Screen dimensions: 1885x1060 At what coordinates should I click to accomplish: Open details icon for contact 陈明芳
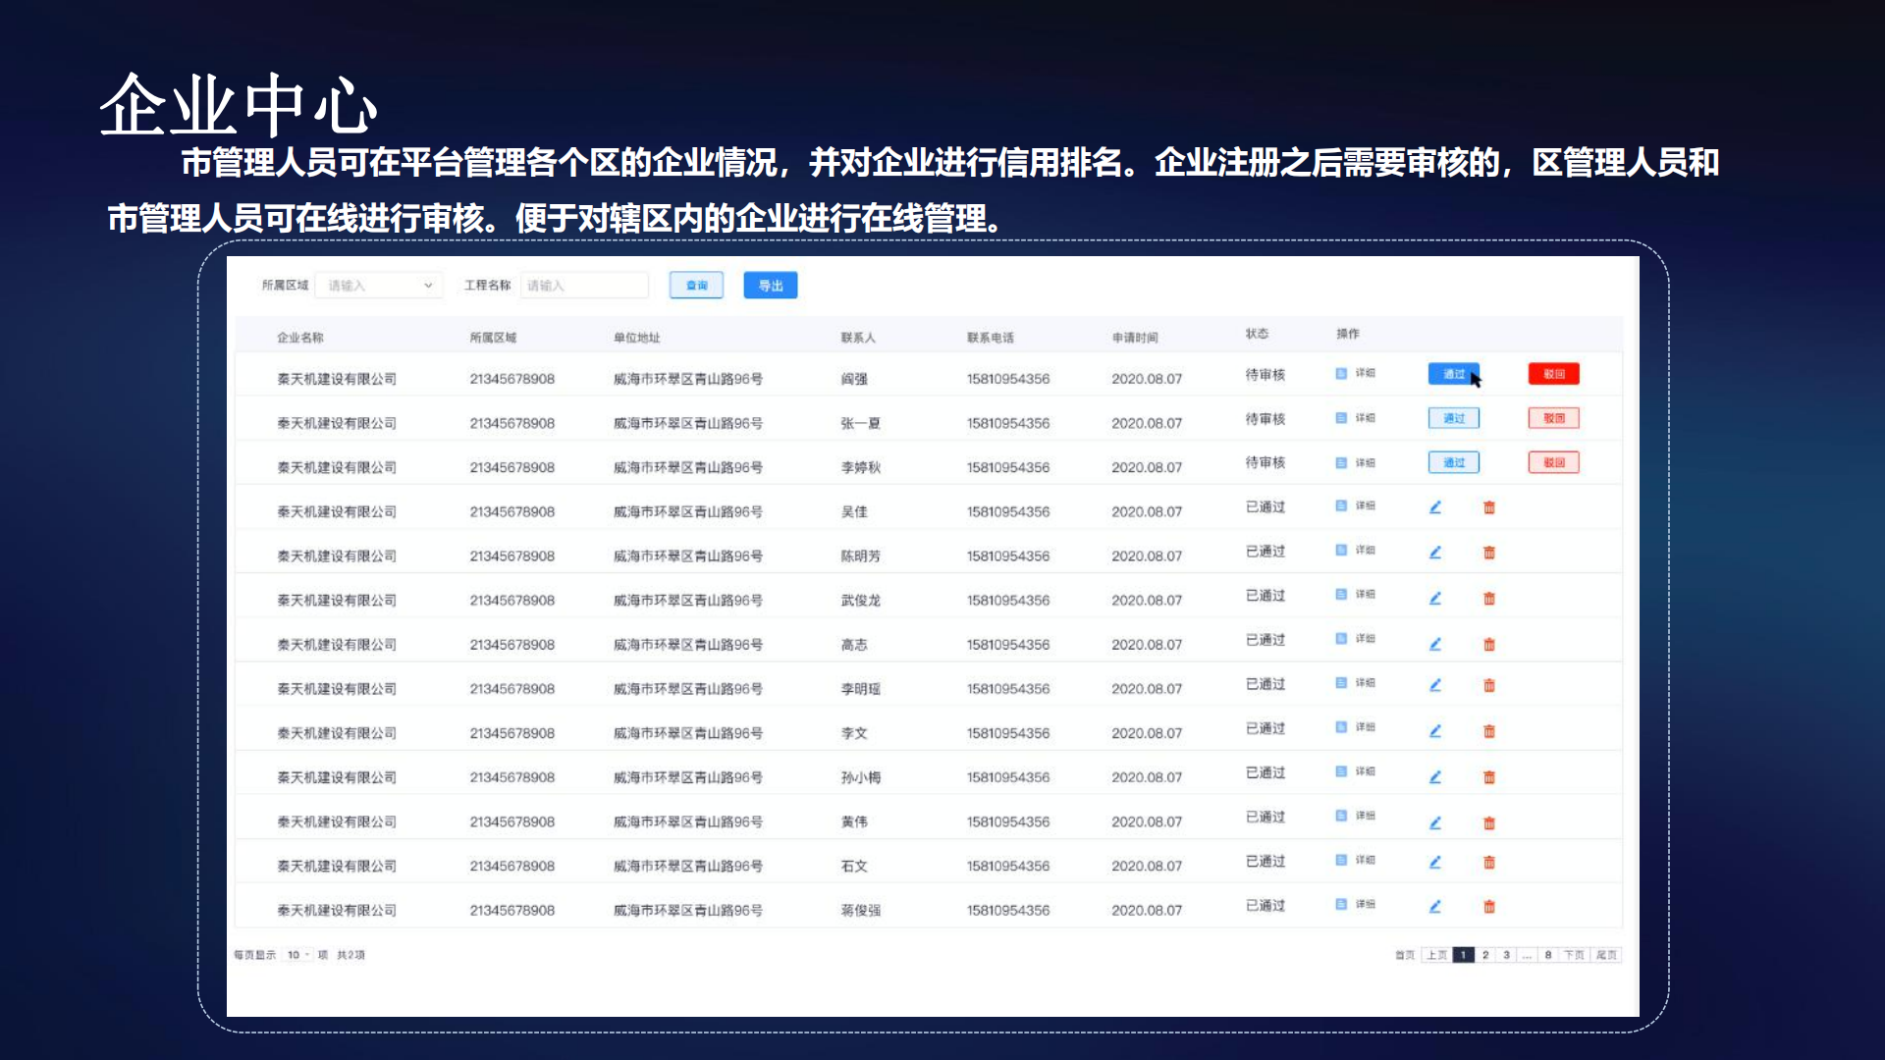pyautogui.click(x=1341, y=550)
